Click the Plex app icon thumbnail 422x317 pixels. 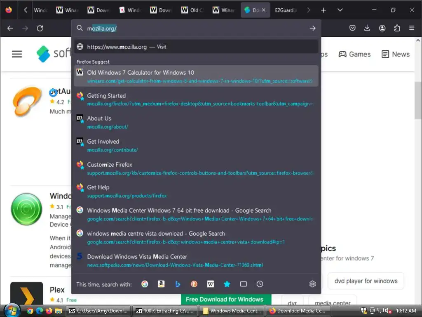click(27, 293)
